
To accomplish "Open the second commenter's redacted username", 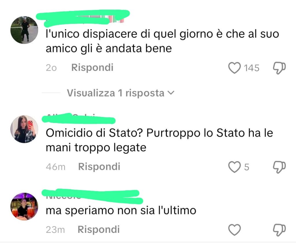I will pos(79,119).
